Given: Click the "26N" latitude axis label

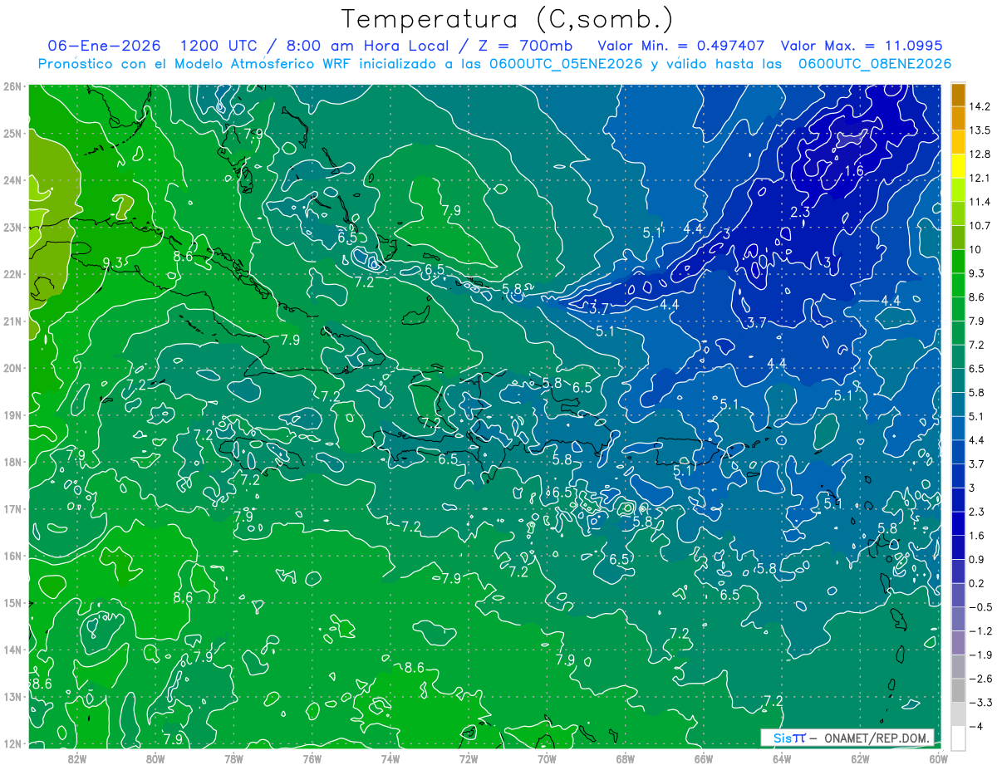Looking at the screenshot, I should tap(12, 86).
